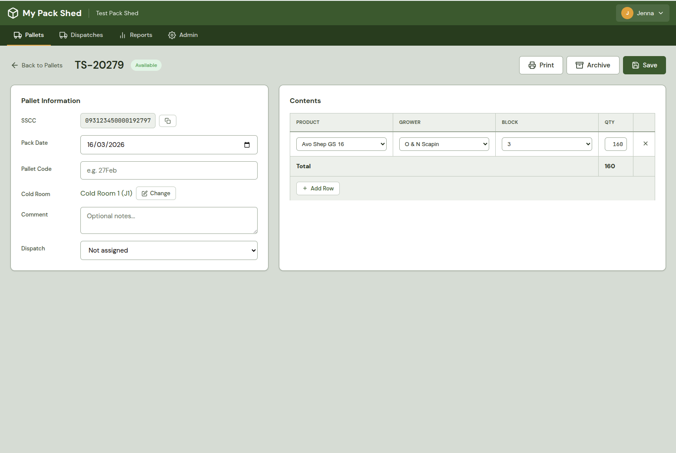Click the My Pack Shed cube logo
This screenshot has height=453, width=676.
click(x=13, y=13)
